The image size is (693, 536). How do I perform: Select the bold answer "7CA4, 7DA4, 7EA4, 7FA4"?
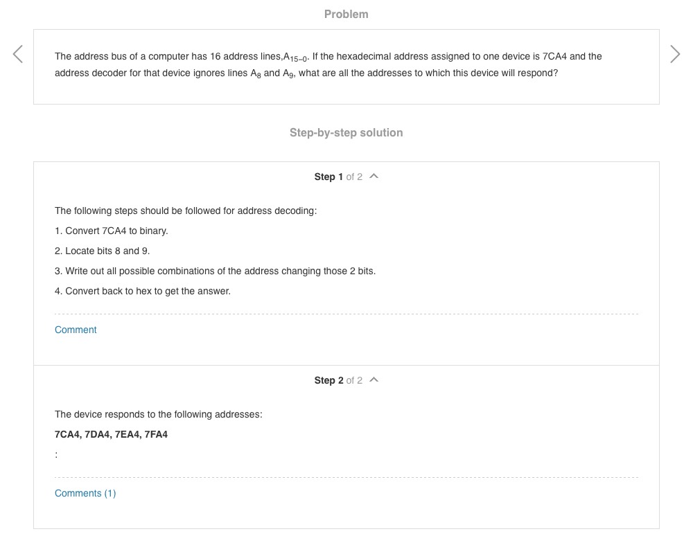click(x=111, y=434)
